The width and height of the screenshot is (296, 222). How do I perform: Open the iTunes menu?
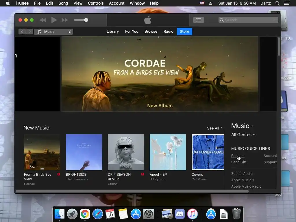(22, 3)
